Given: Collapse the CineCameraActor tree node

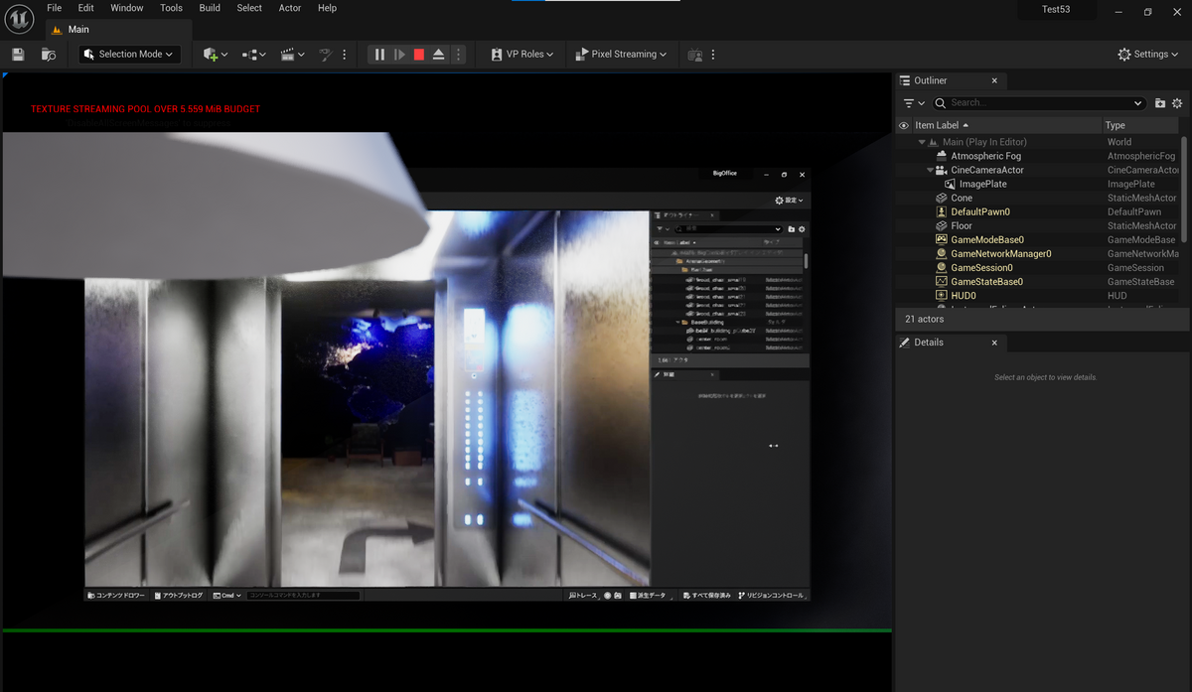Looking at the screenshot, I should click(x=930, y=170).
